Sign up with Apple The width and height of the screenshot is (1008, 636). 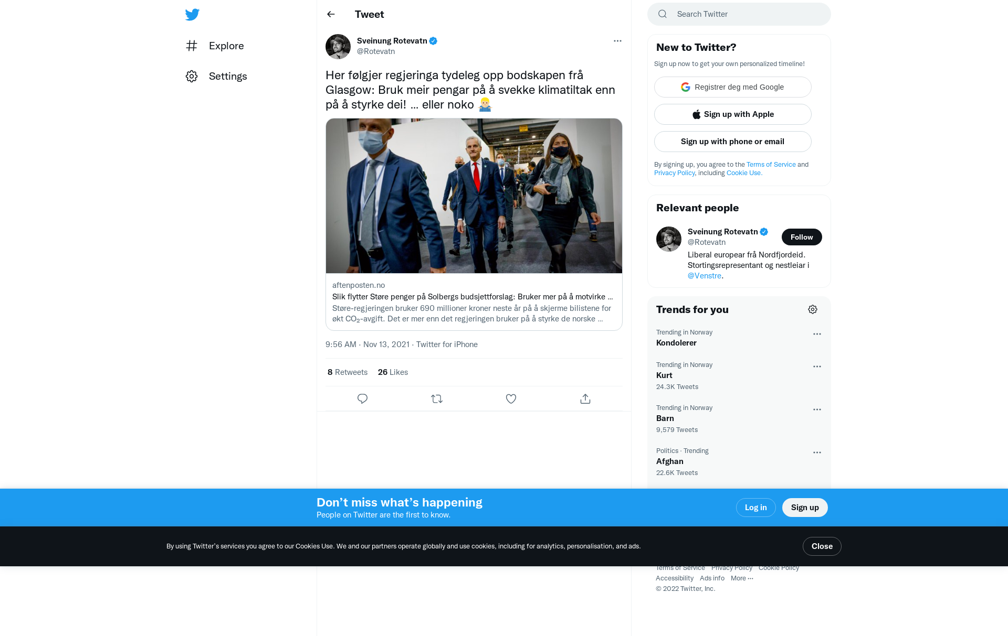733,114
